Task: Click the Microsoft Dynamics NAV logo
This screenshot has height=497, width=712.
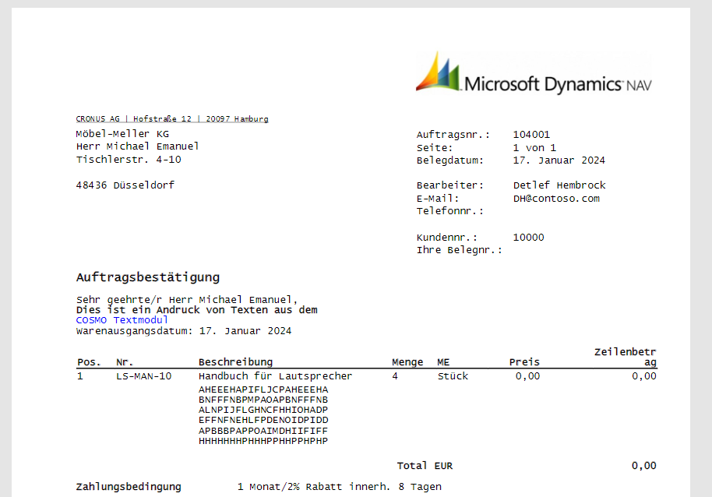Action: coord(533,75)
